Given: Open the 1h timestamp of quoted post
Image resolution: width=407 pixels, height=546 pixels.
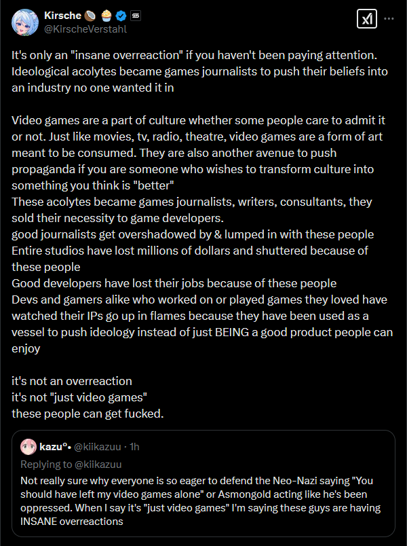Looking at the screenshot, I should point(134,447).
